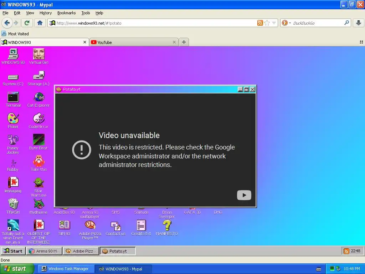Screen dimensions: 365x274
Task: Open the Take this desktop icon
Action: pos(38,163)
